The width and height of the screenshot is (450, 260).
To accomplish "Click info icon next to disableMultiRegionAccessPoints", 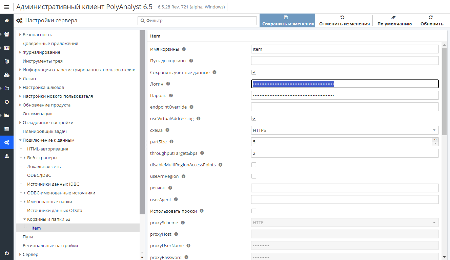I will coord(221,165).
